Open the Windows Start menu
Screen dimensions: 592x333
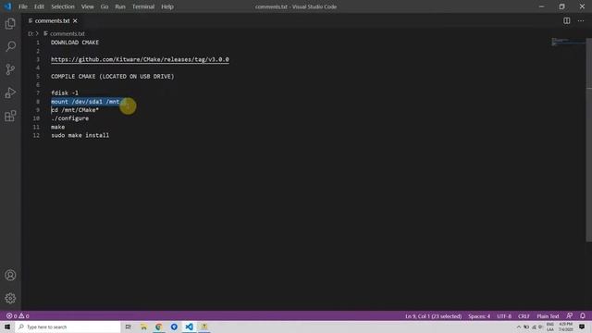pyautogui.click(x=7, y=327)
